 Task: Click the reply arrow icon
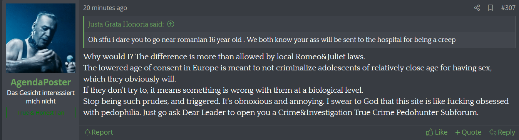pos(492,132)
